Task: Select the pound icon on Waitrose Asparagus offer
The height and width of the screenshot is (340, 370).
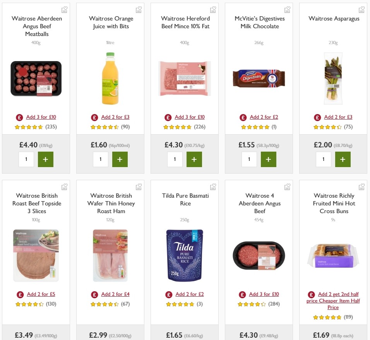Action: [317, 117]
